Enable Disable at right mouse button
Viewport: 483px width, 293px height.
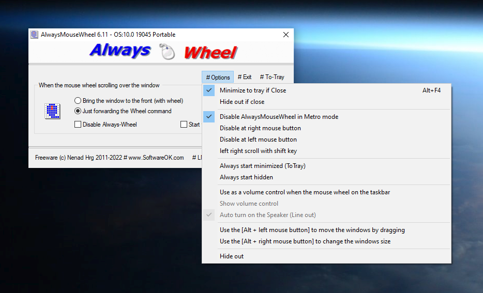pos(326,128)
